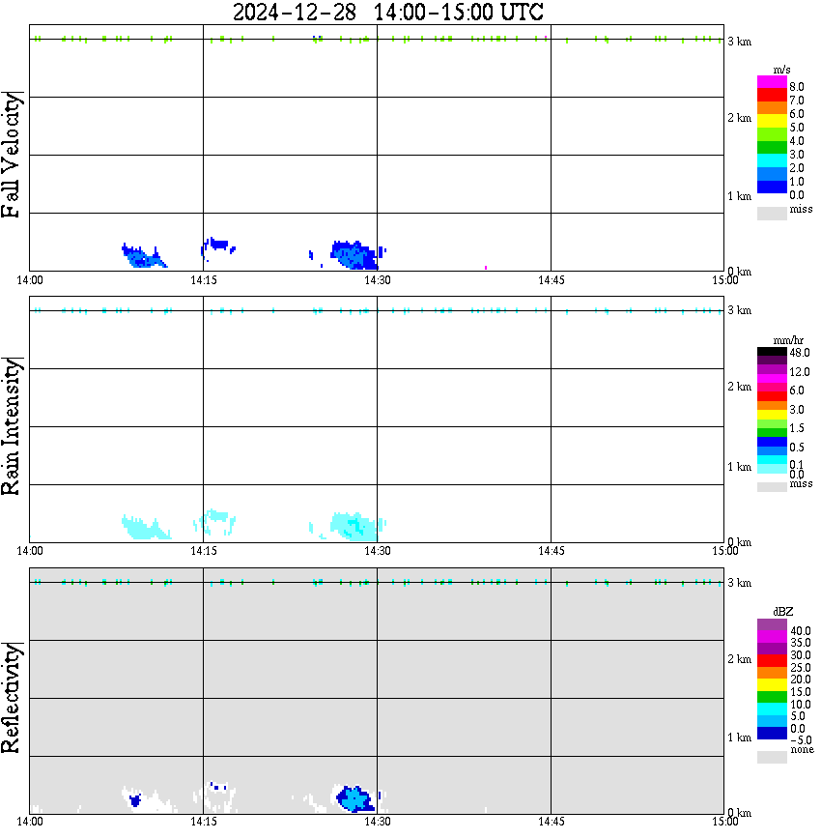821x839 pixels.
Task: Select the "Reflectivity" panel axis label
Action: point(12,698)
